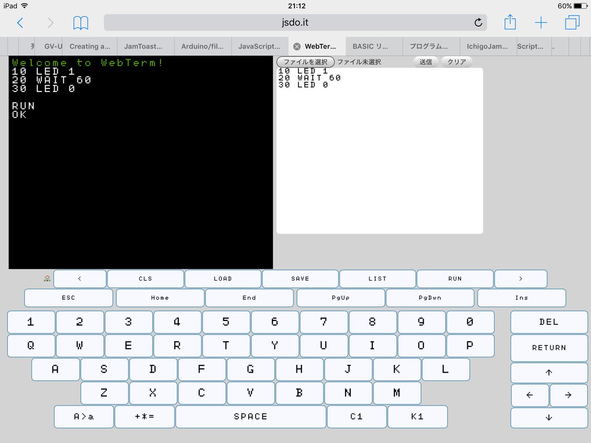Tap the DEL key

[549, 322]
